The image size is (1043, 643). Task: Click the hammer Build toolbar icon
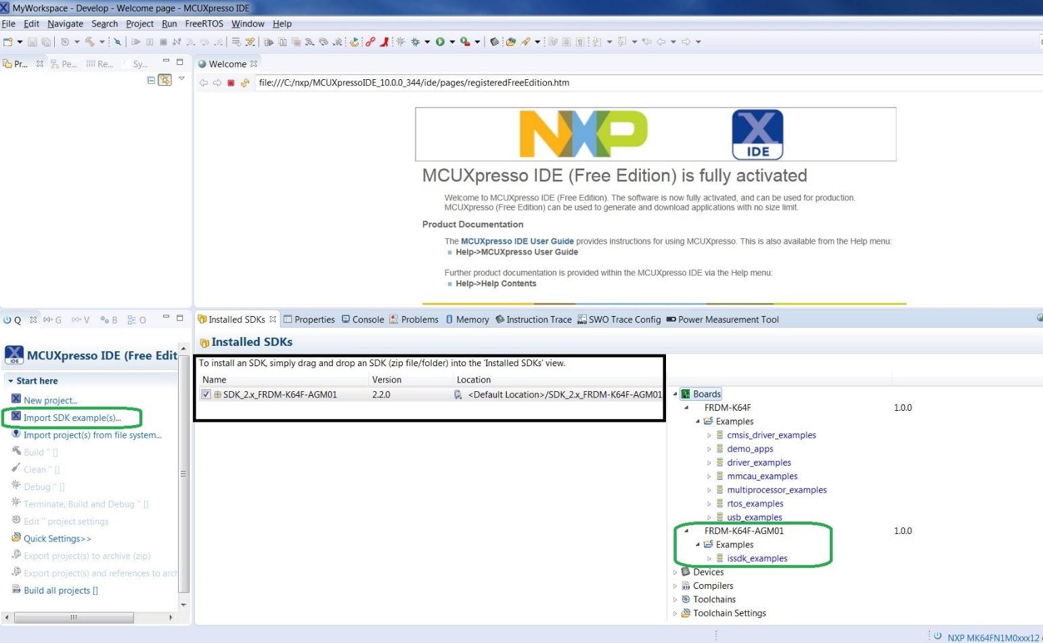point(89,42)
